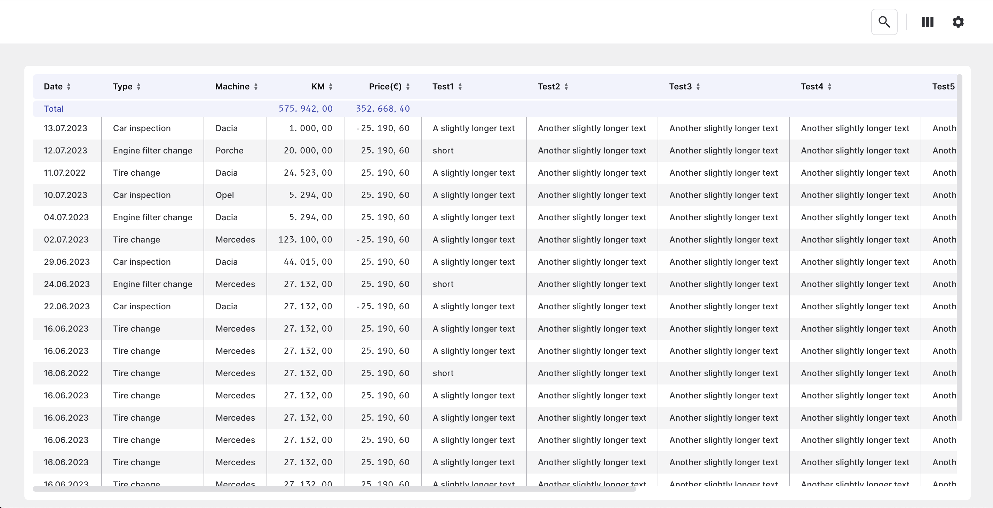Image resolution: width=993 pixels, height=508 pixels.
Task: Sort by Test4 column arrows
Action: click(829, 87)
